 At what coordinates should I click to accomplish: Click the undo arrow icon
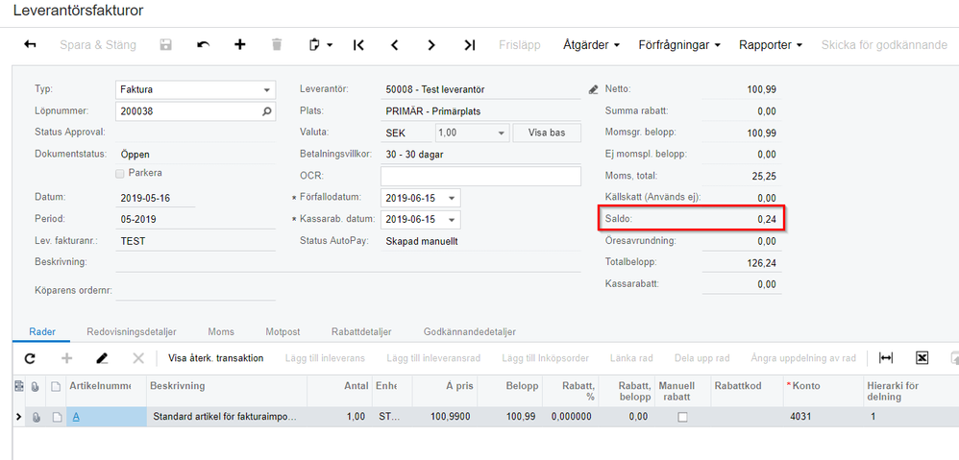tap(203, 44)
